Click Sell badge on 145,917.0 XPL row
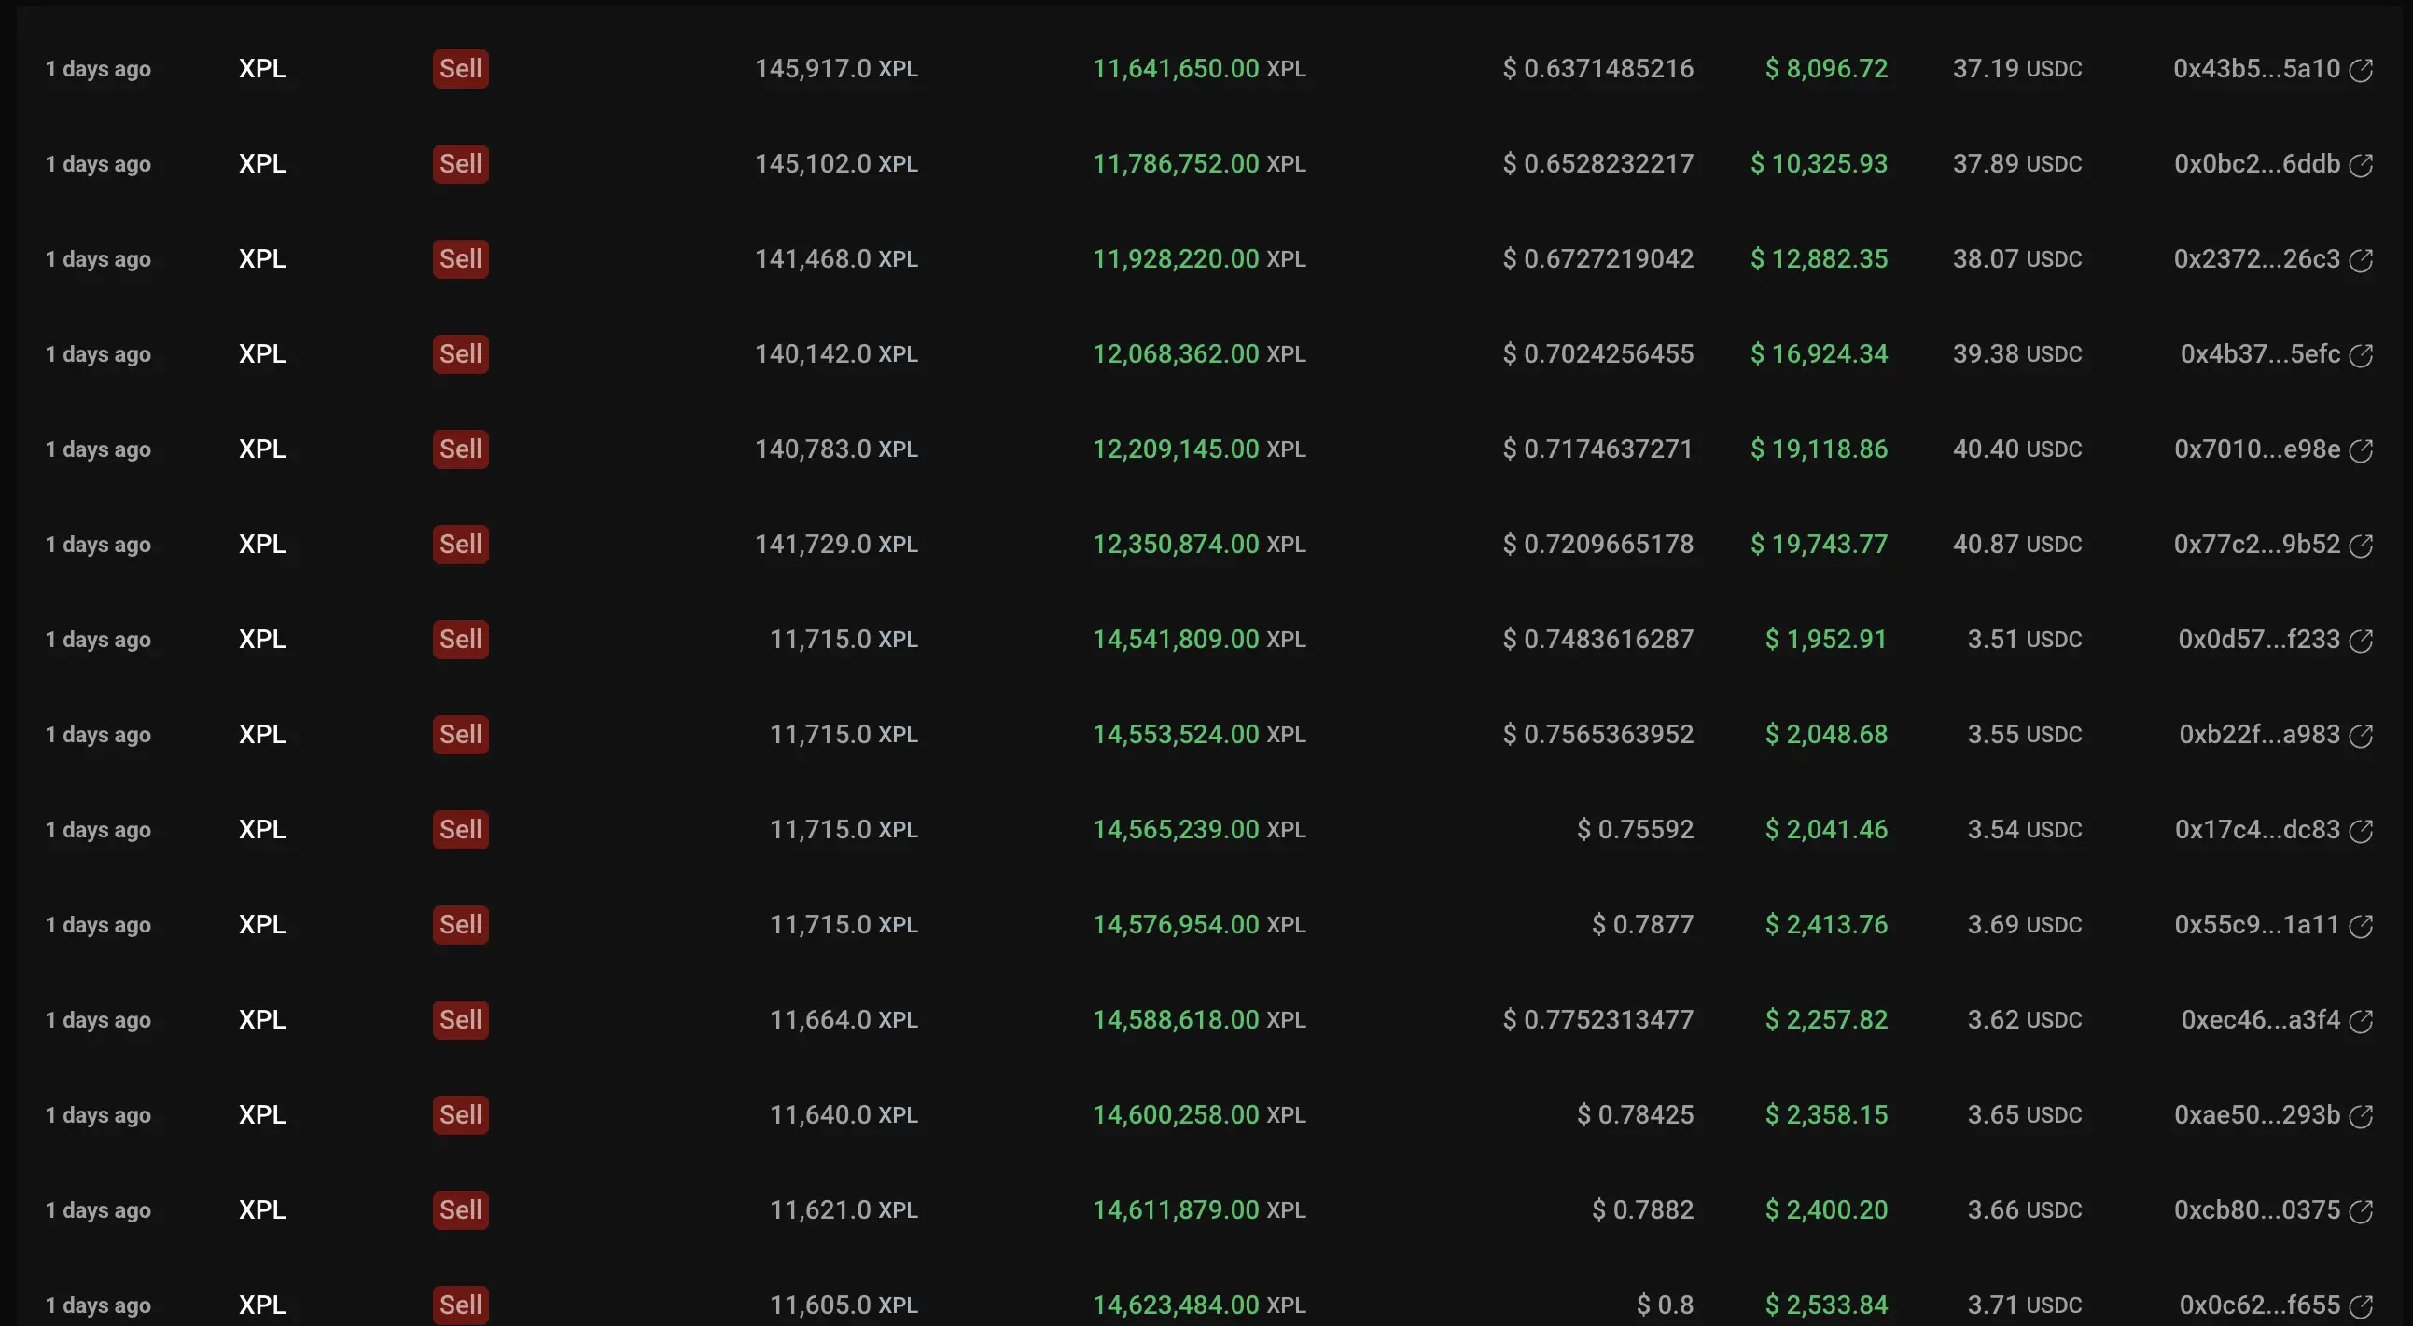The image size is (2413, 1326). pyautogui.click(x=460, y=68)
